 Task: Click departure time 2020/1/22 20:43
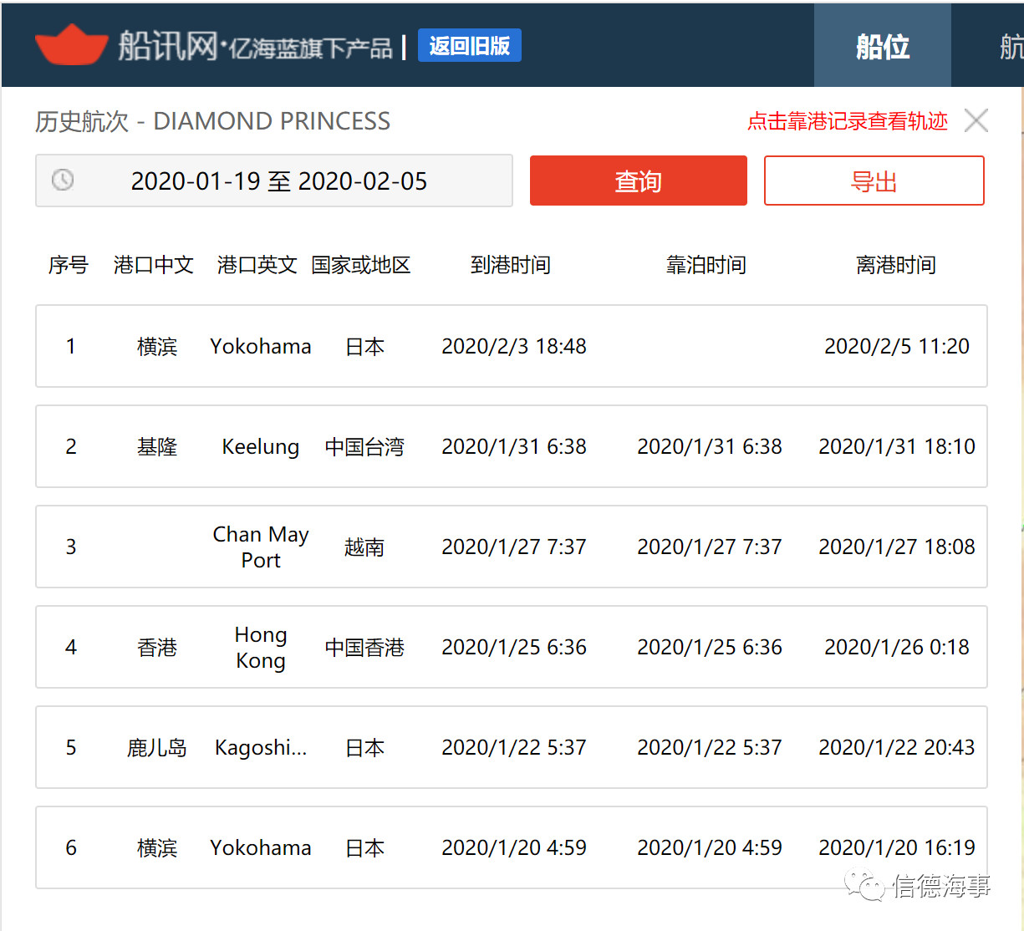897,747
